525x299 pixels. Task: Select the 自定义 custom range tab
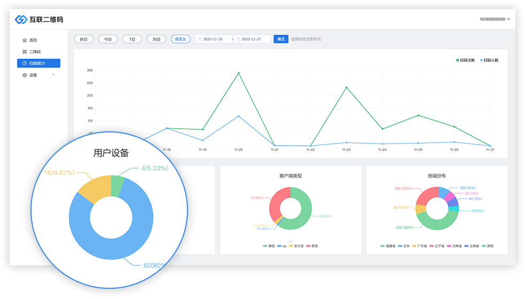[181, 39]
